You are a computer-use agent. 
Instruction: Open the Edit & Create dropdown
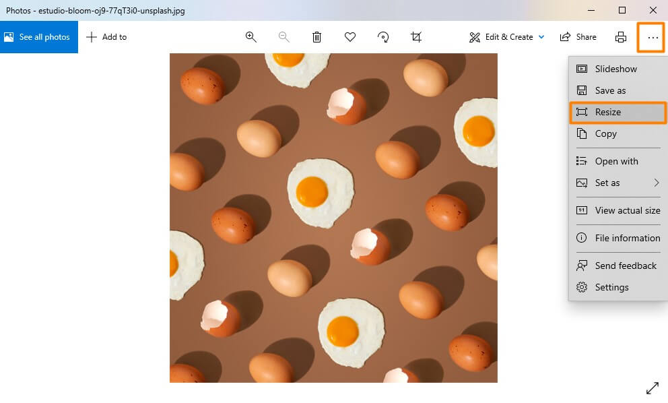tap(506, 37)
